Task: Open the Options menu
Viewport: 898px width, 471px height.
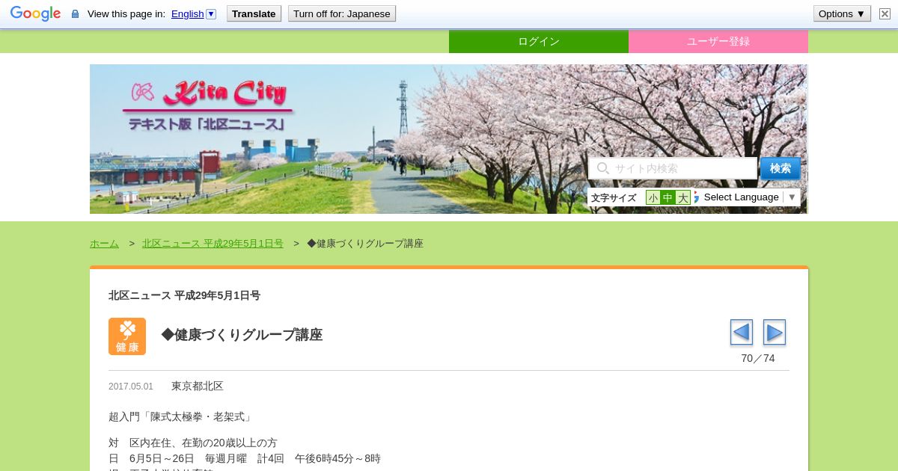Action: tap(842, 13)
